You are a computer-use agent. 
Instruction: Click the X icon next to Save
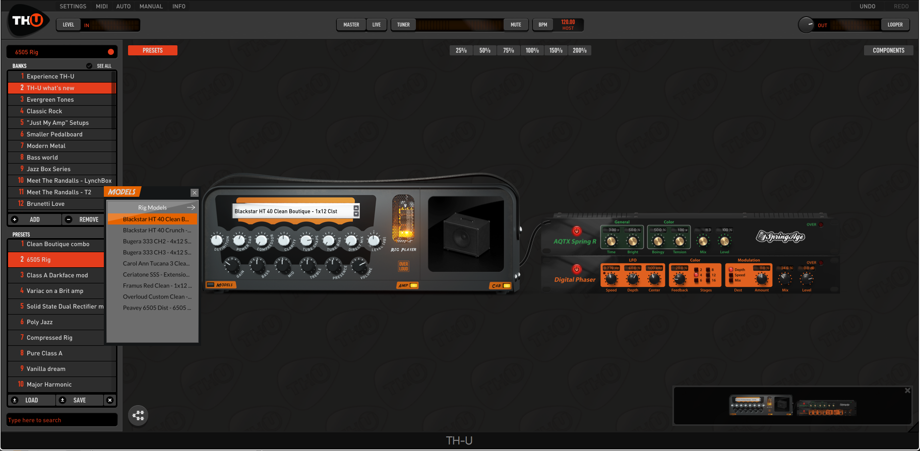tap(110, 400)
